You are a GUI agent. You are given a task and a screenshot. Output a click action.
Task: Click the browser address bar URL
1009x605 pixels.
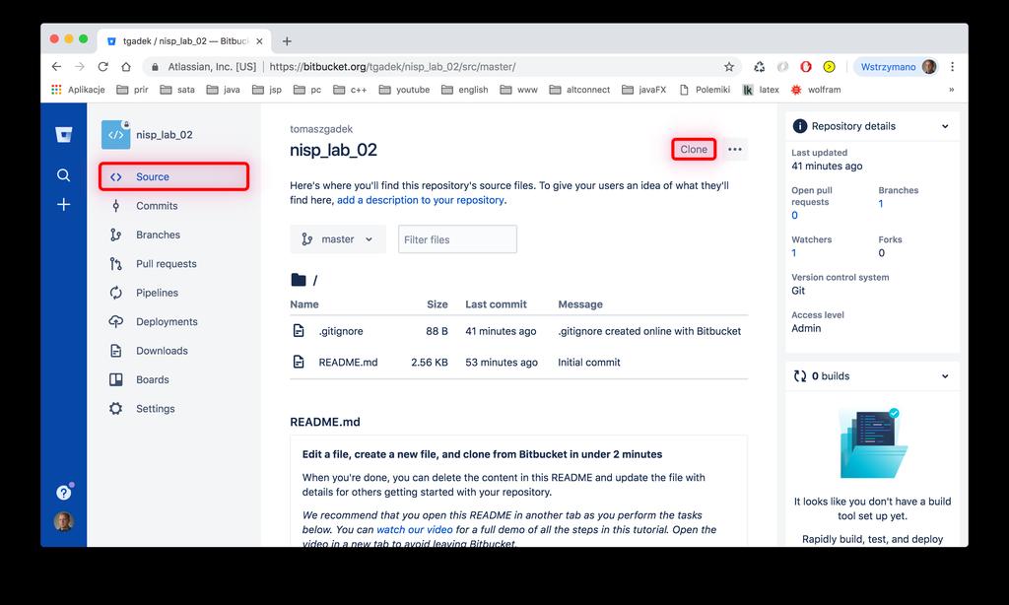392,66
